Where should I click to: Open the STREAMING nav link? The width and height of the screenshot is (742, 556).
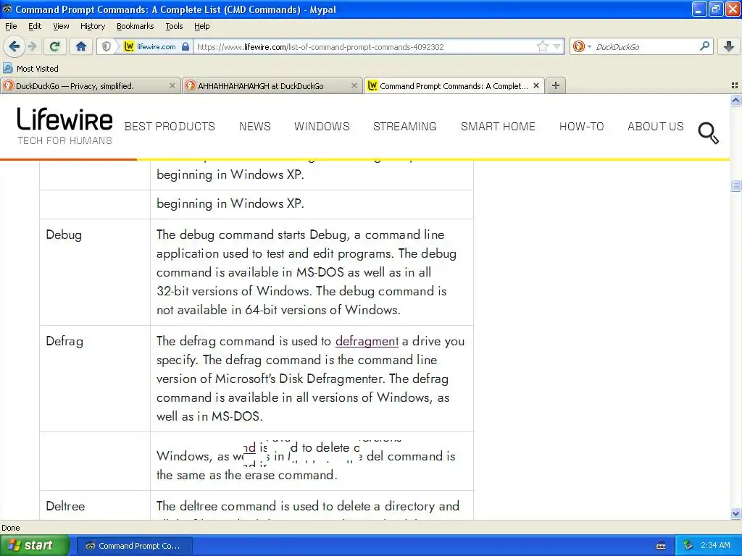(x=404, y=126)
